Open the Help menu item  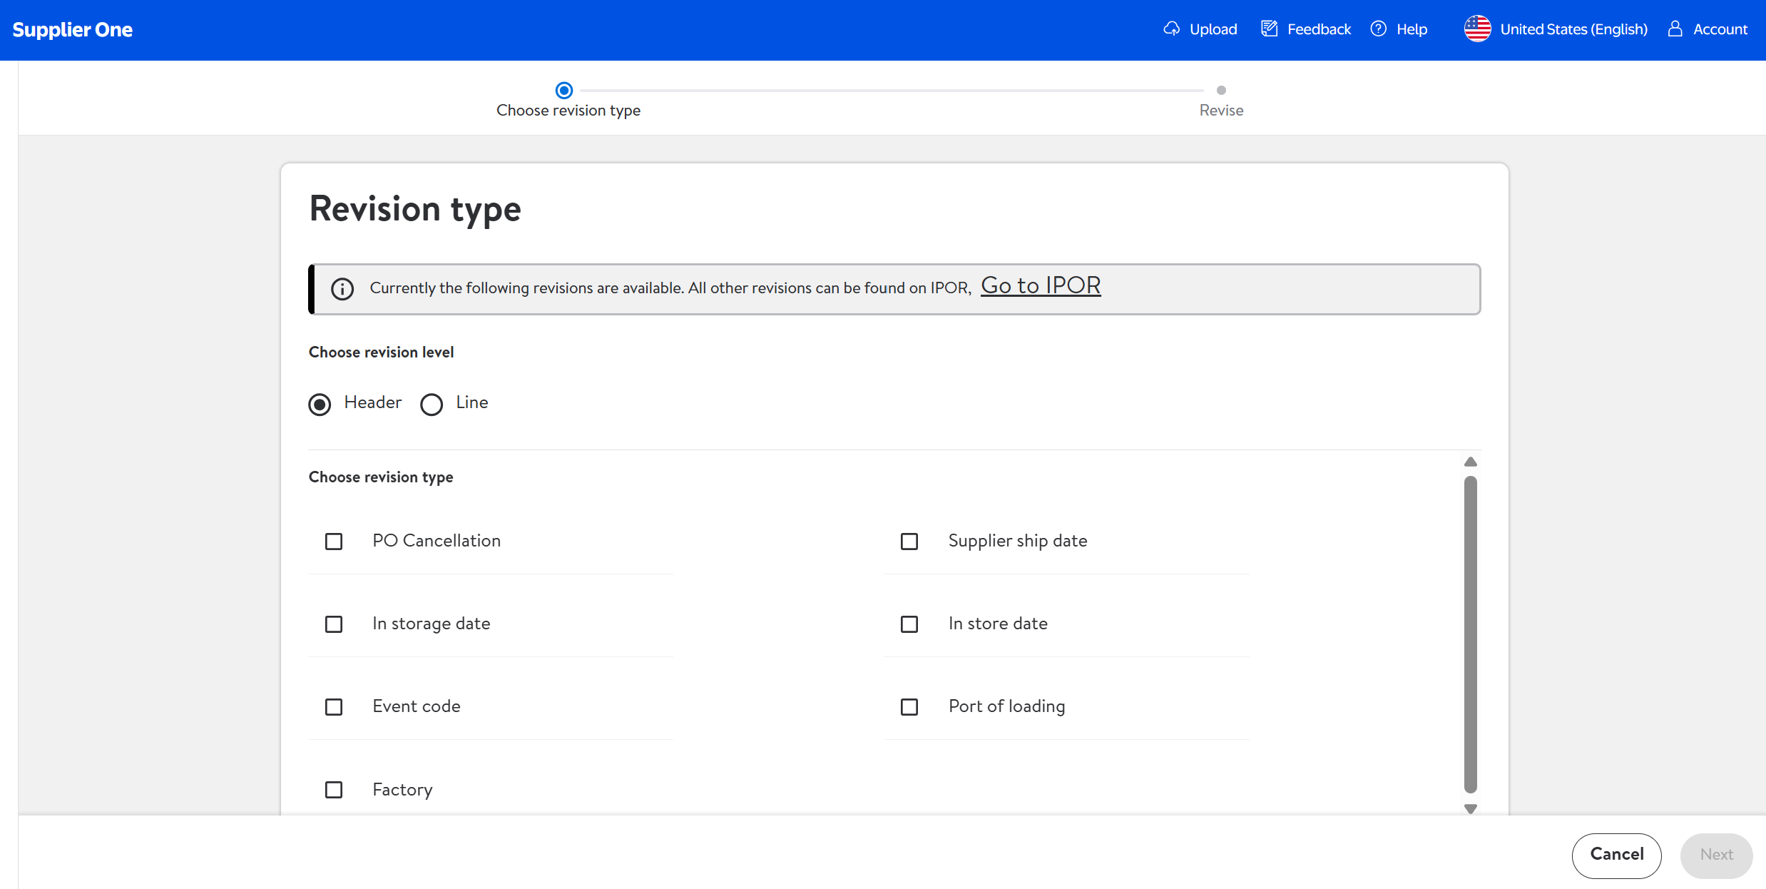click(1411, 29)
